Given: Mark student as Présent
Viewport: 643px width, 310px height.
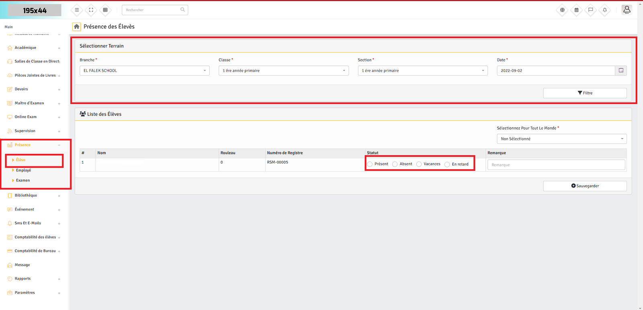Looking at the screenshot, I should 370,164.
